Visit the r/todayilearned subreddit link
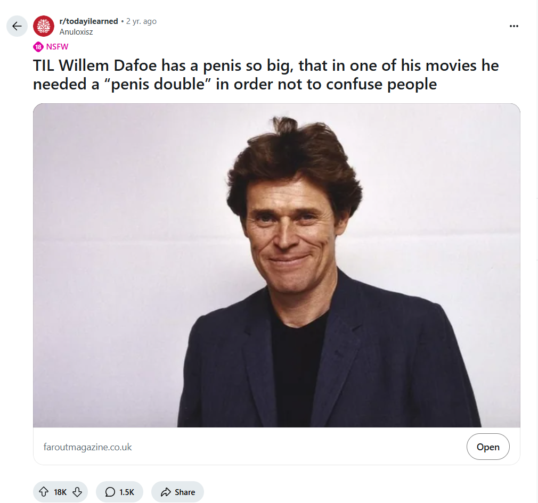This screenshot has width=538, height=503. click(x=88, y=21)
